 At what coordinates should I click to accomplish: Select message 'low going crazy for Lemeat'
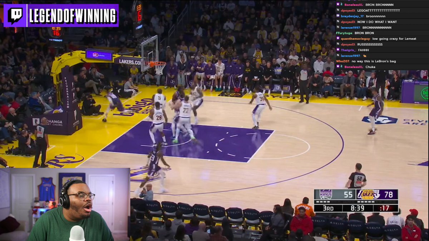coord(394,39)
